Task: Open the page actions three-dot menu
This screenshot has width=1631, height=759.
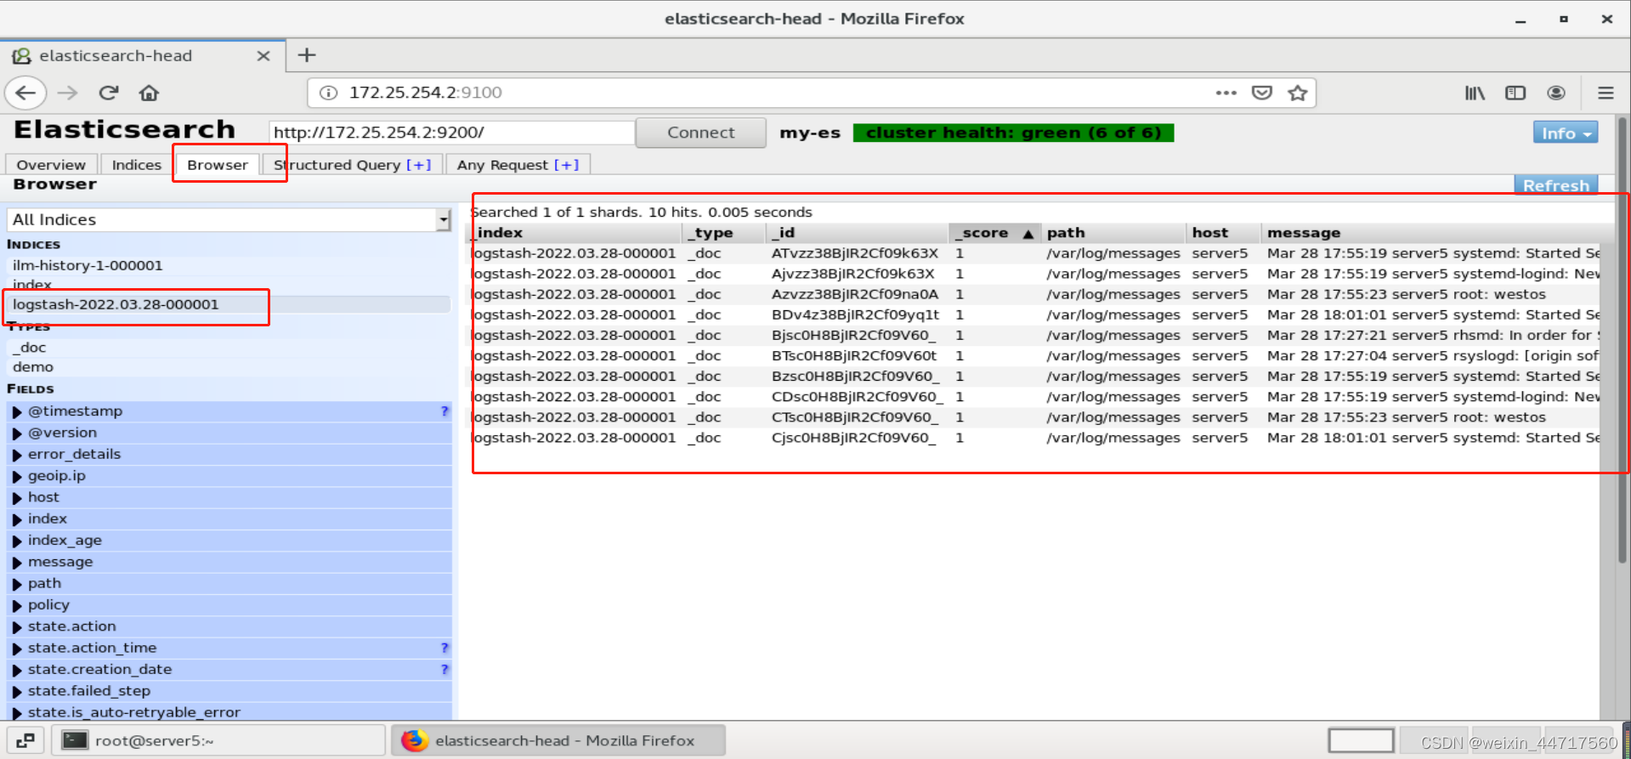Action: [1226, 93]
